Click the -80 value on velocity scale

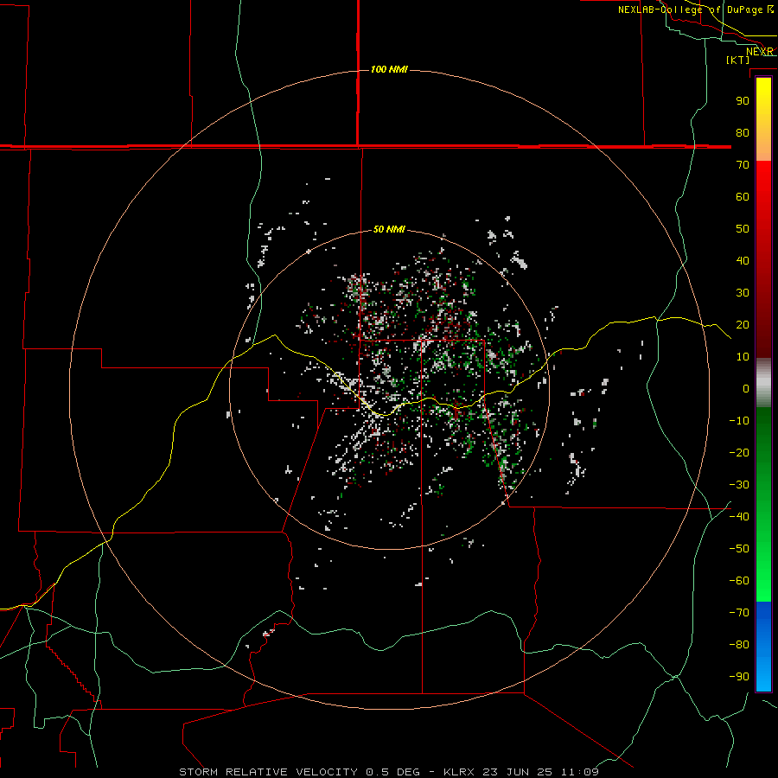(x=739, y=645)
